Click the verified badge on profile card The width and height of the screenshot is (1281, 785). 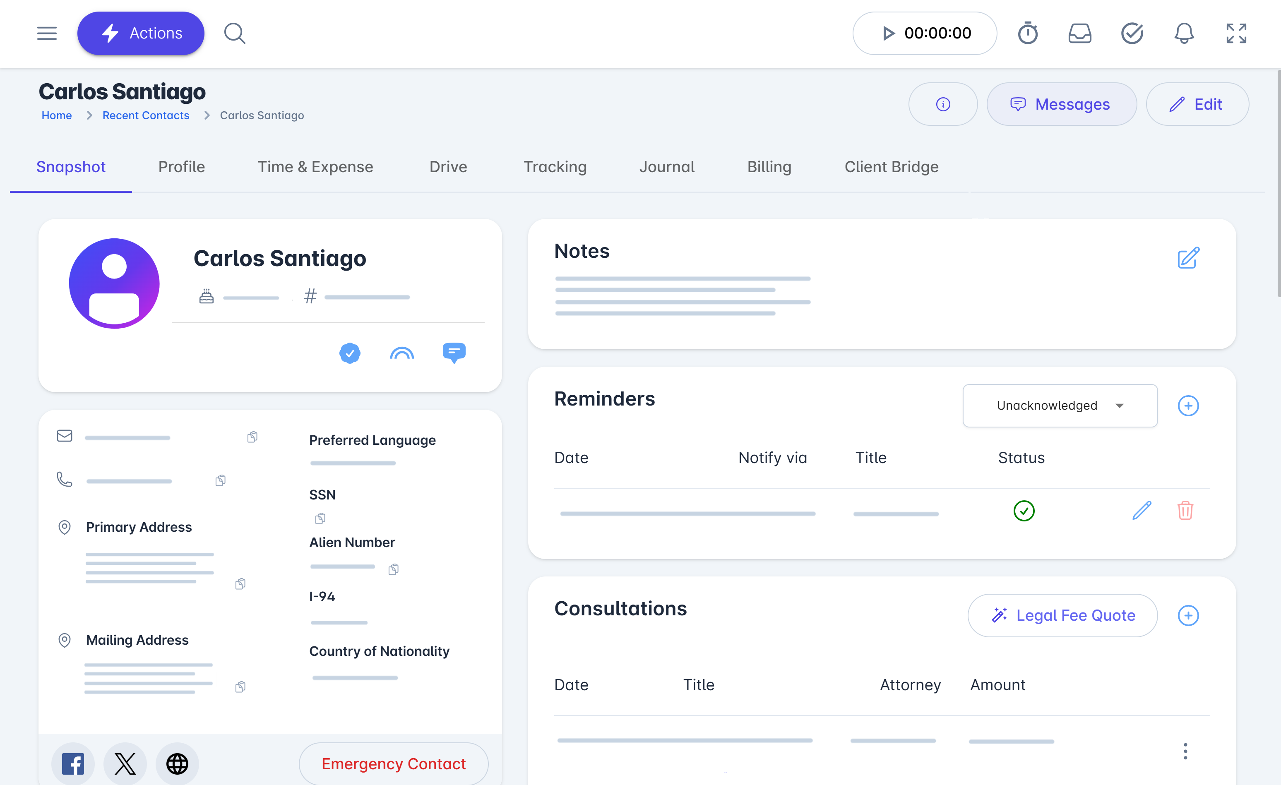[350, 353]
